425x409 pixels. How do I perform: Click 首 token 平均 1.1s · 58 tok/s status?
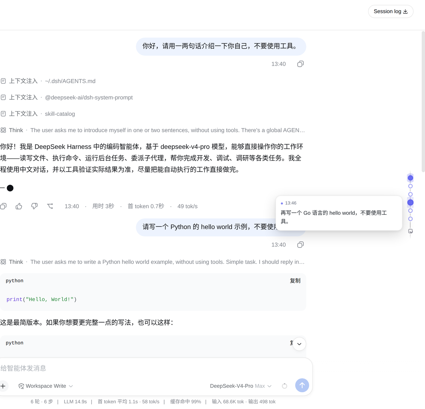tap(129, 401)
